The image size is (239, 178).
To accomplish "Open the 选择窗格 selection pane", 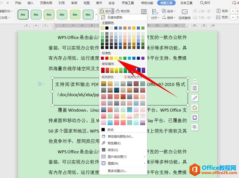I will [x=185, y=14].
